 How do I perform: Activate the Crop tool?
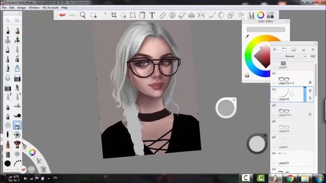(114, 15)
